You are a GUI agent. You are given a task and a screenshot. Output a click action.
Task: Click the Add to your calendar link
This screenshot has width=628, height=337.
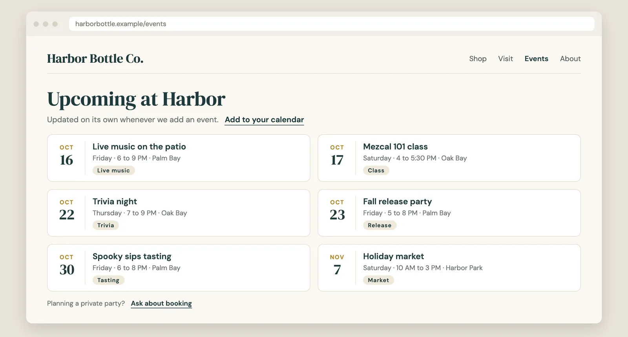point(264,120)
